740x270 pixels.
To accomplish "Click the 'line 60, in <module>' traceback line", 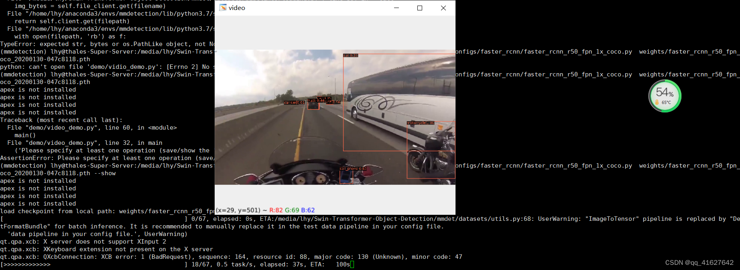I will pyautogui.click(x=92, y=128).
